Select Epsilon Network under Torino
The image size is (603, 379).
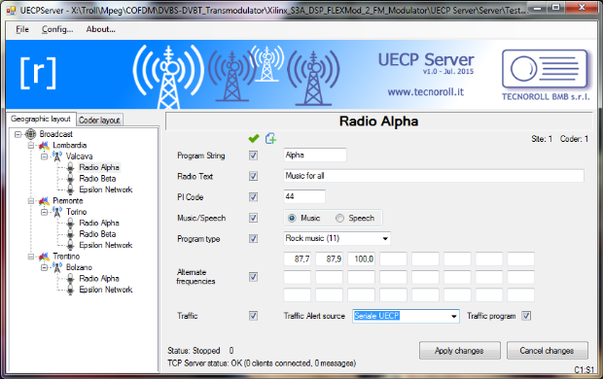coord(106,245)
